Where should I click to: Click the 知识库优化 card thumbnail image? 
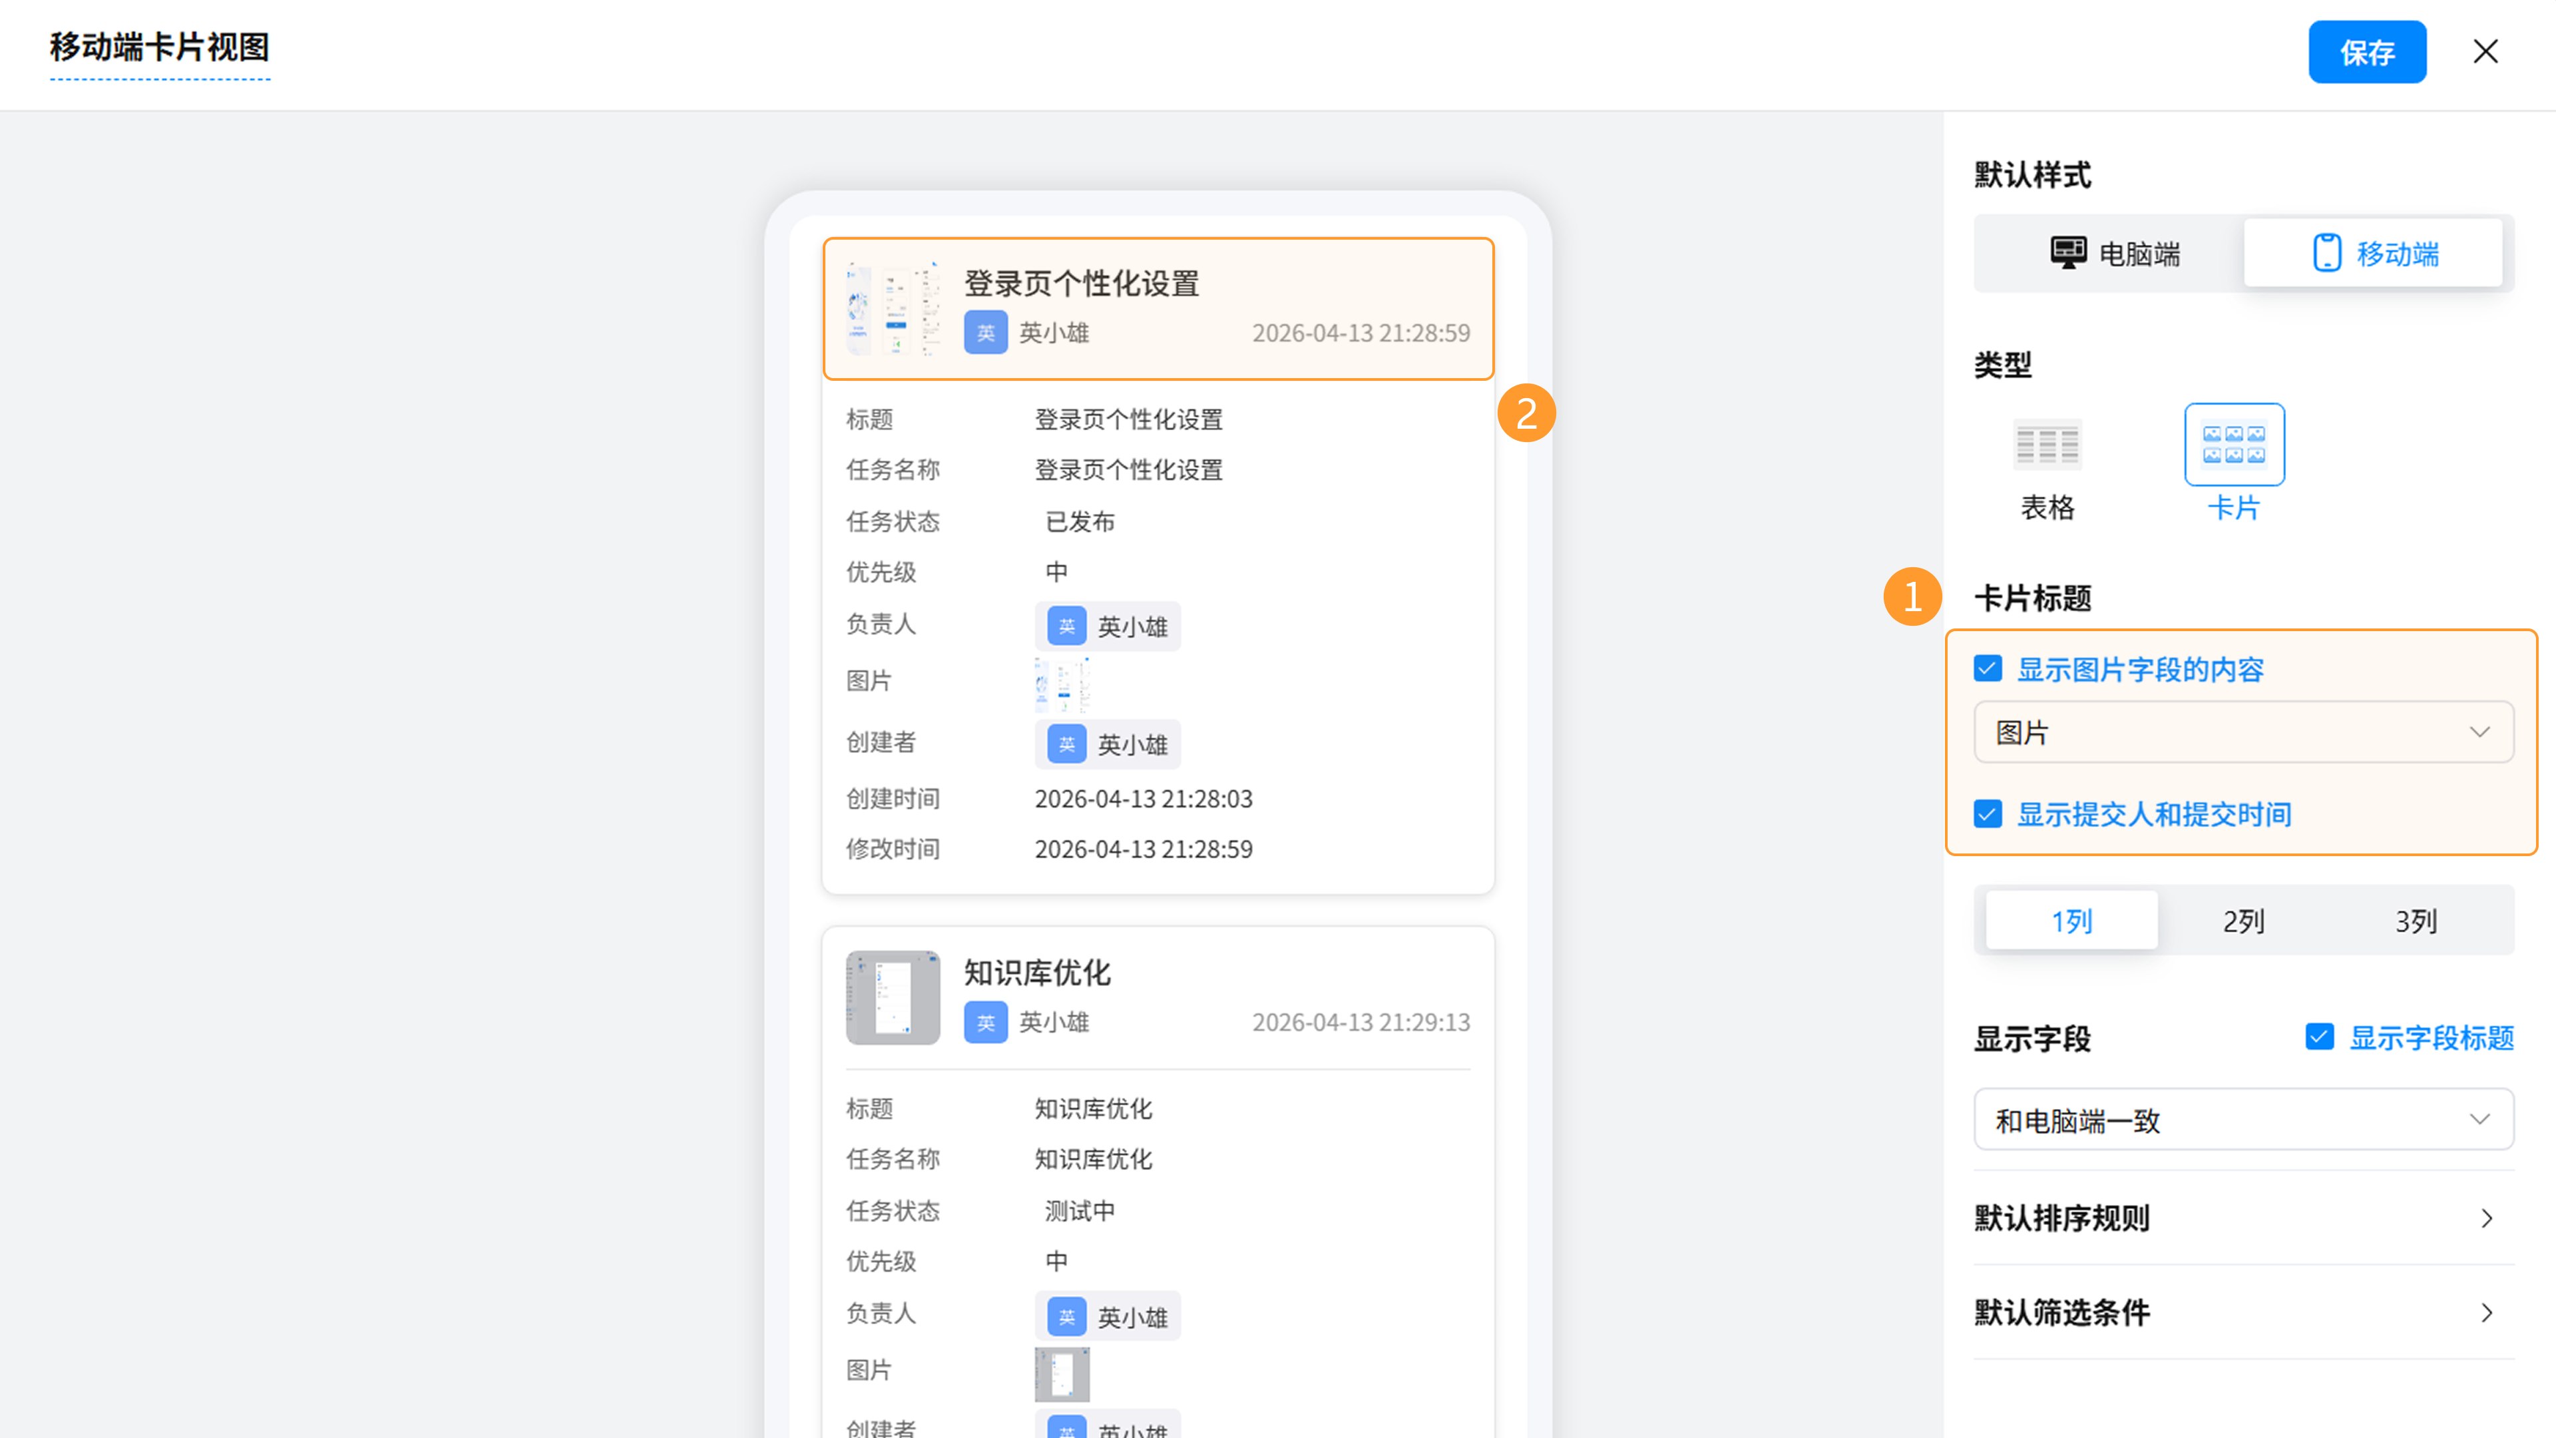(893, 997)
